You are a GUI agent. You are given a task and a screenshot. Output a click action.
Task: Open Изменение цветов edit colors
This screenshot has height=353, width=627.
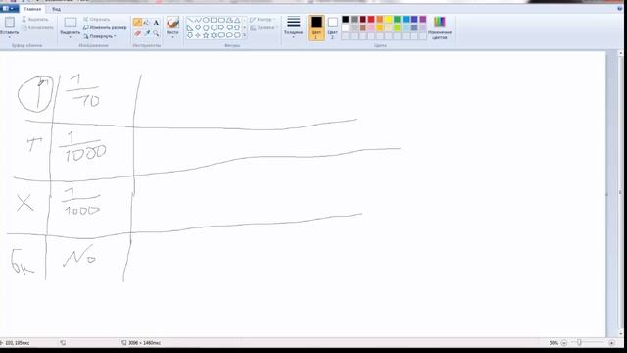point(440,27)
